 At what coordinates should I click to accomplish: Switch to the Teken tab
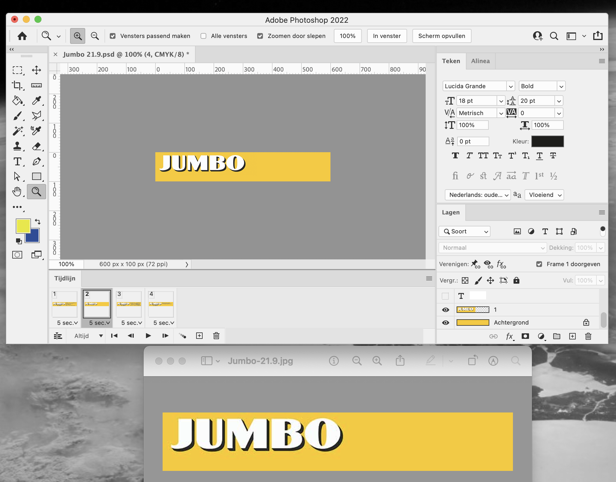451,61
